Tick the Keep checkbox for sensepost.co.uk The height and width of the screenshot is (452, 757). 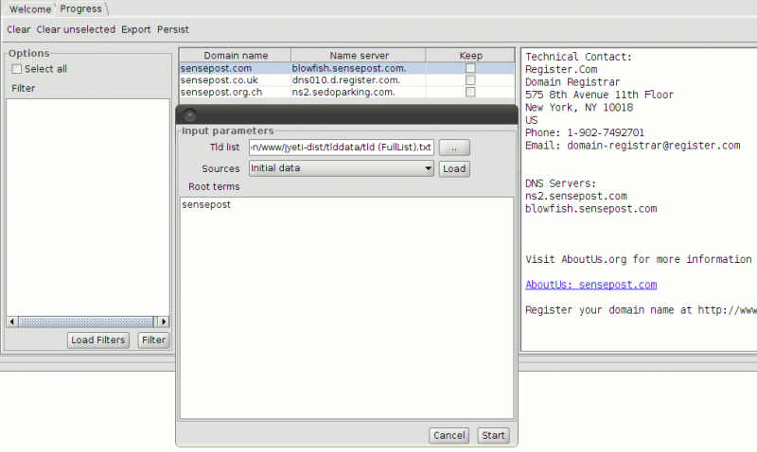[x=470, y=80]
